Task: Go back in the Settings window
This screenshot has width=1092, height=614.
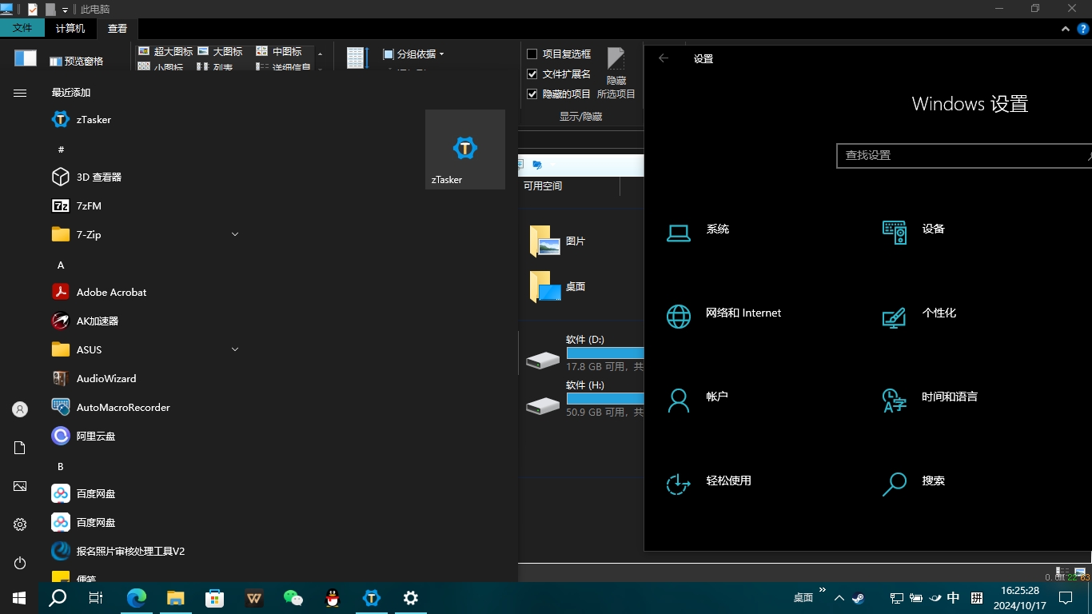Action: pos(663,58)
